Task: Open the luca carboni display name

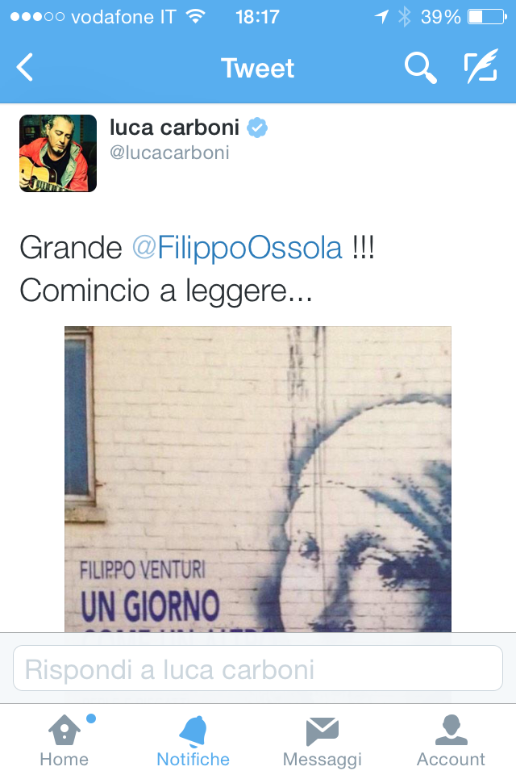Action: click(x=174, y=128)
